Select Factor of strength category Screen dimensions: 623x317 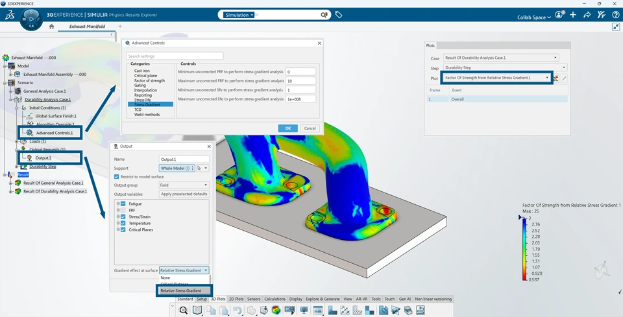tap(149, 80)
